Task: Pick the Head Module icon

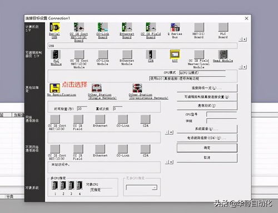Action: pos(223,54)
